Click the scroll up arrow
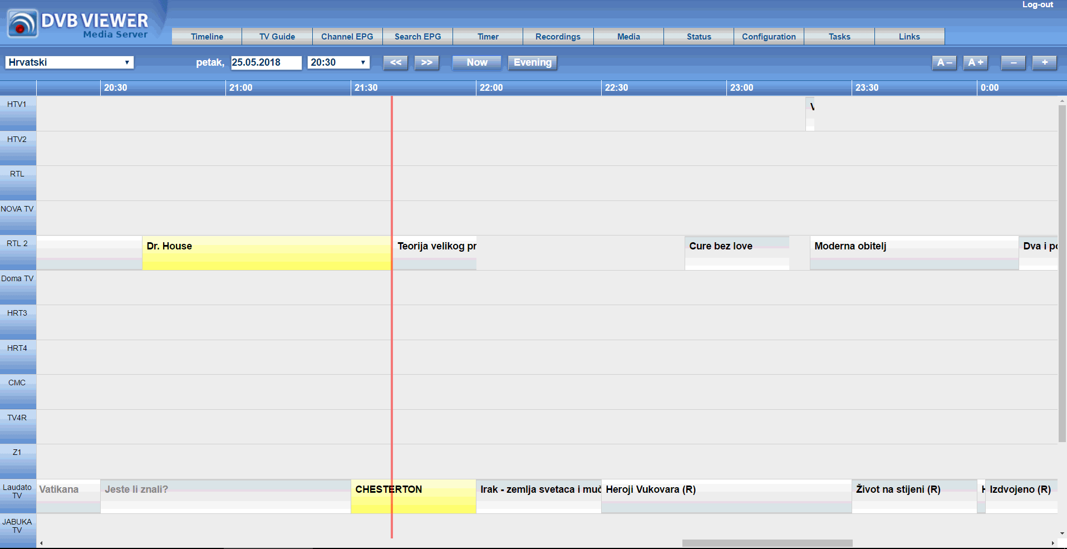Screen dimensions: 1067x549 (x=1062, y=101)
